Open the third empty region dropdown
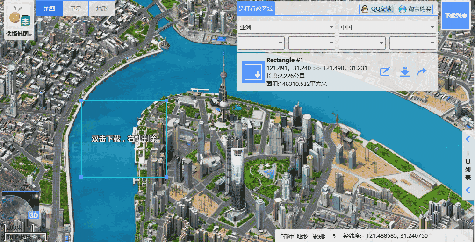 (x=362, y=43)
